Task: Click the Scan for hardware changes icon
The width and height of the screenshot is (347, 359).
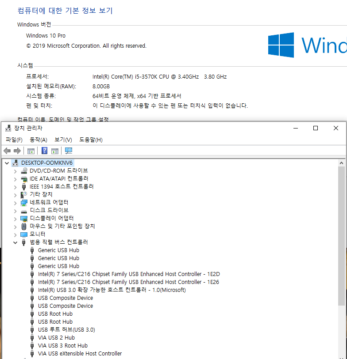Action: (69, 151)
